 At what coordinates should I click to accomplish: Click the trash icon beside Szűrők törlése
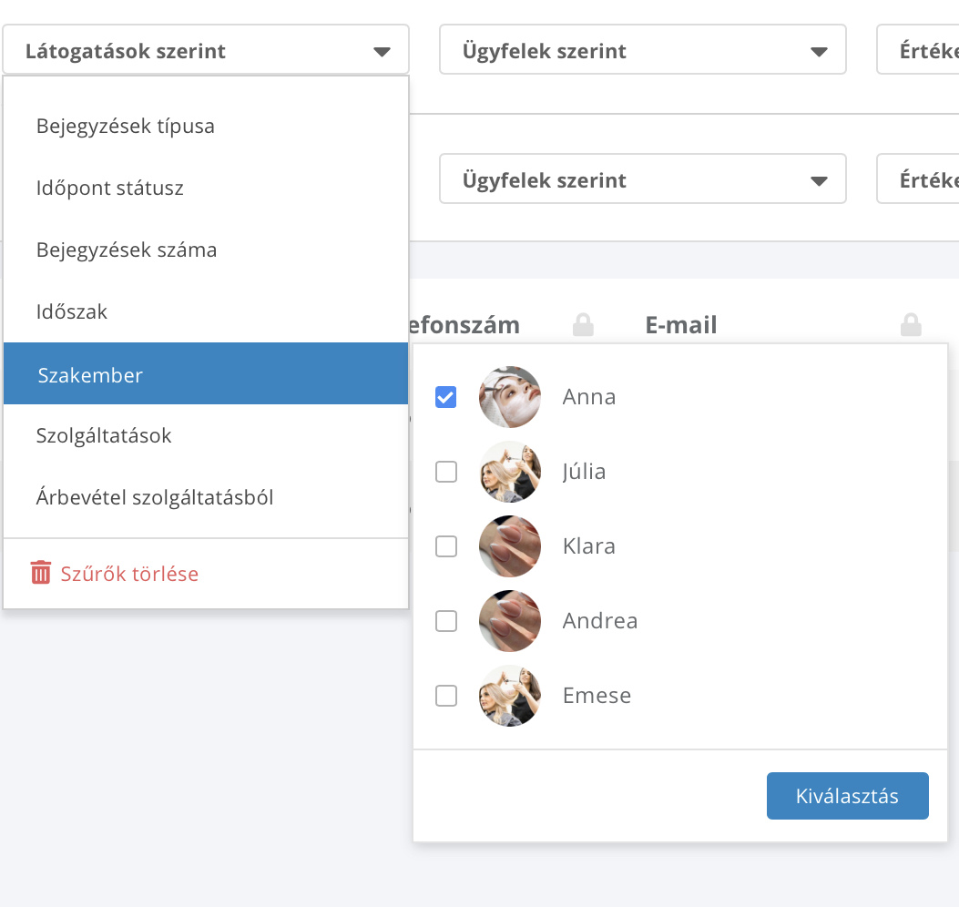[41, 573]
